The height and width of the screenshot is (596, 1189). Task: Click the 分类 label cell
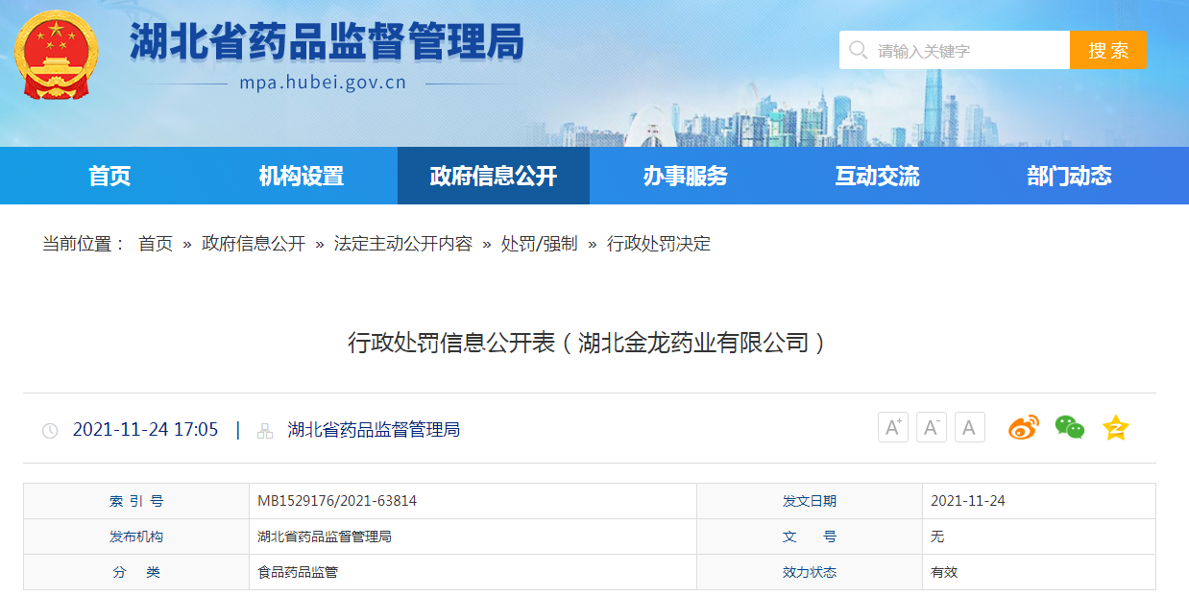pyautogui.click(x=136, y=572)
